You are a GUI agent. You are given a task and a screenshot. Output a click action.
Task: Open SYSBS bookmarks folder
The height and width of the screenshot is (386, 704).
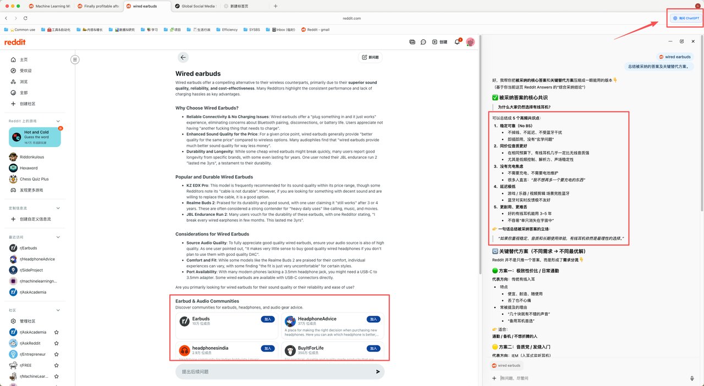[251, 30]
